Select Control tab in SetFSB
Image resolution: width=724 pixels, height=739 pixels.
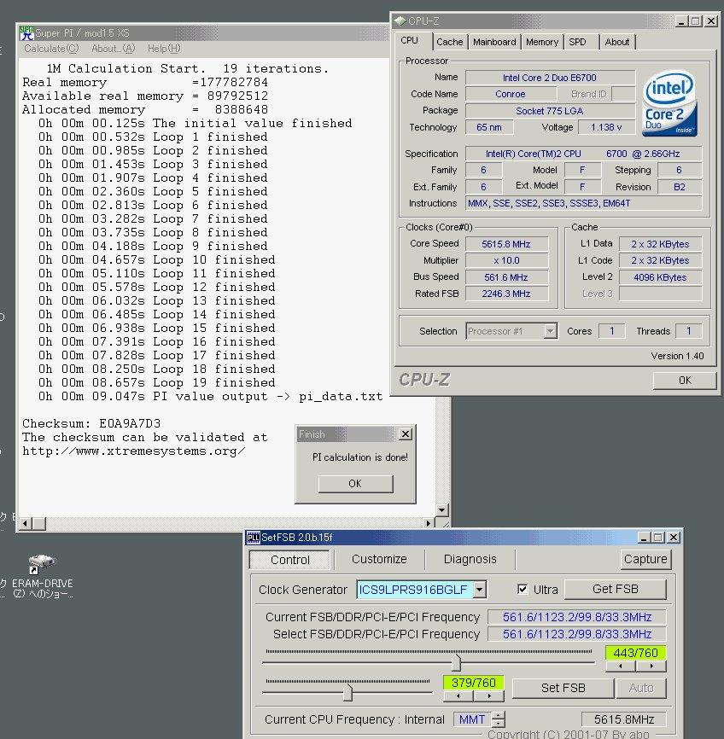[x=290, y=560]
